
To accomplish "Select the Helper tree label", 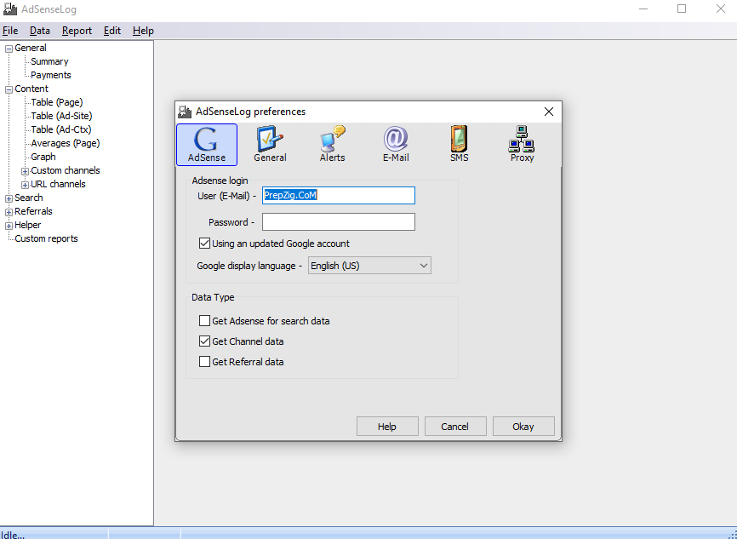I will pos(28,226).
